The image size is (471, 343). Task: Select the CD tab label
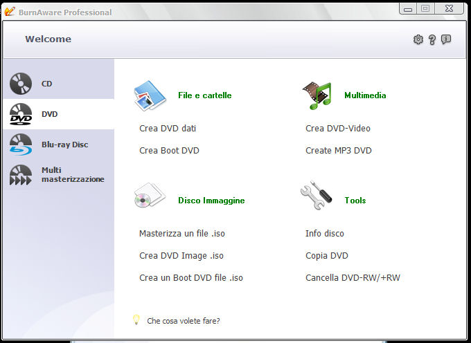(47, 84)
